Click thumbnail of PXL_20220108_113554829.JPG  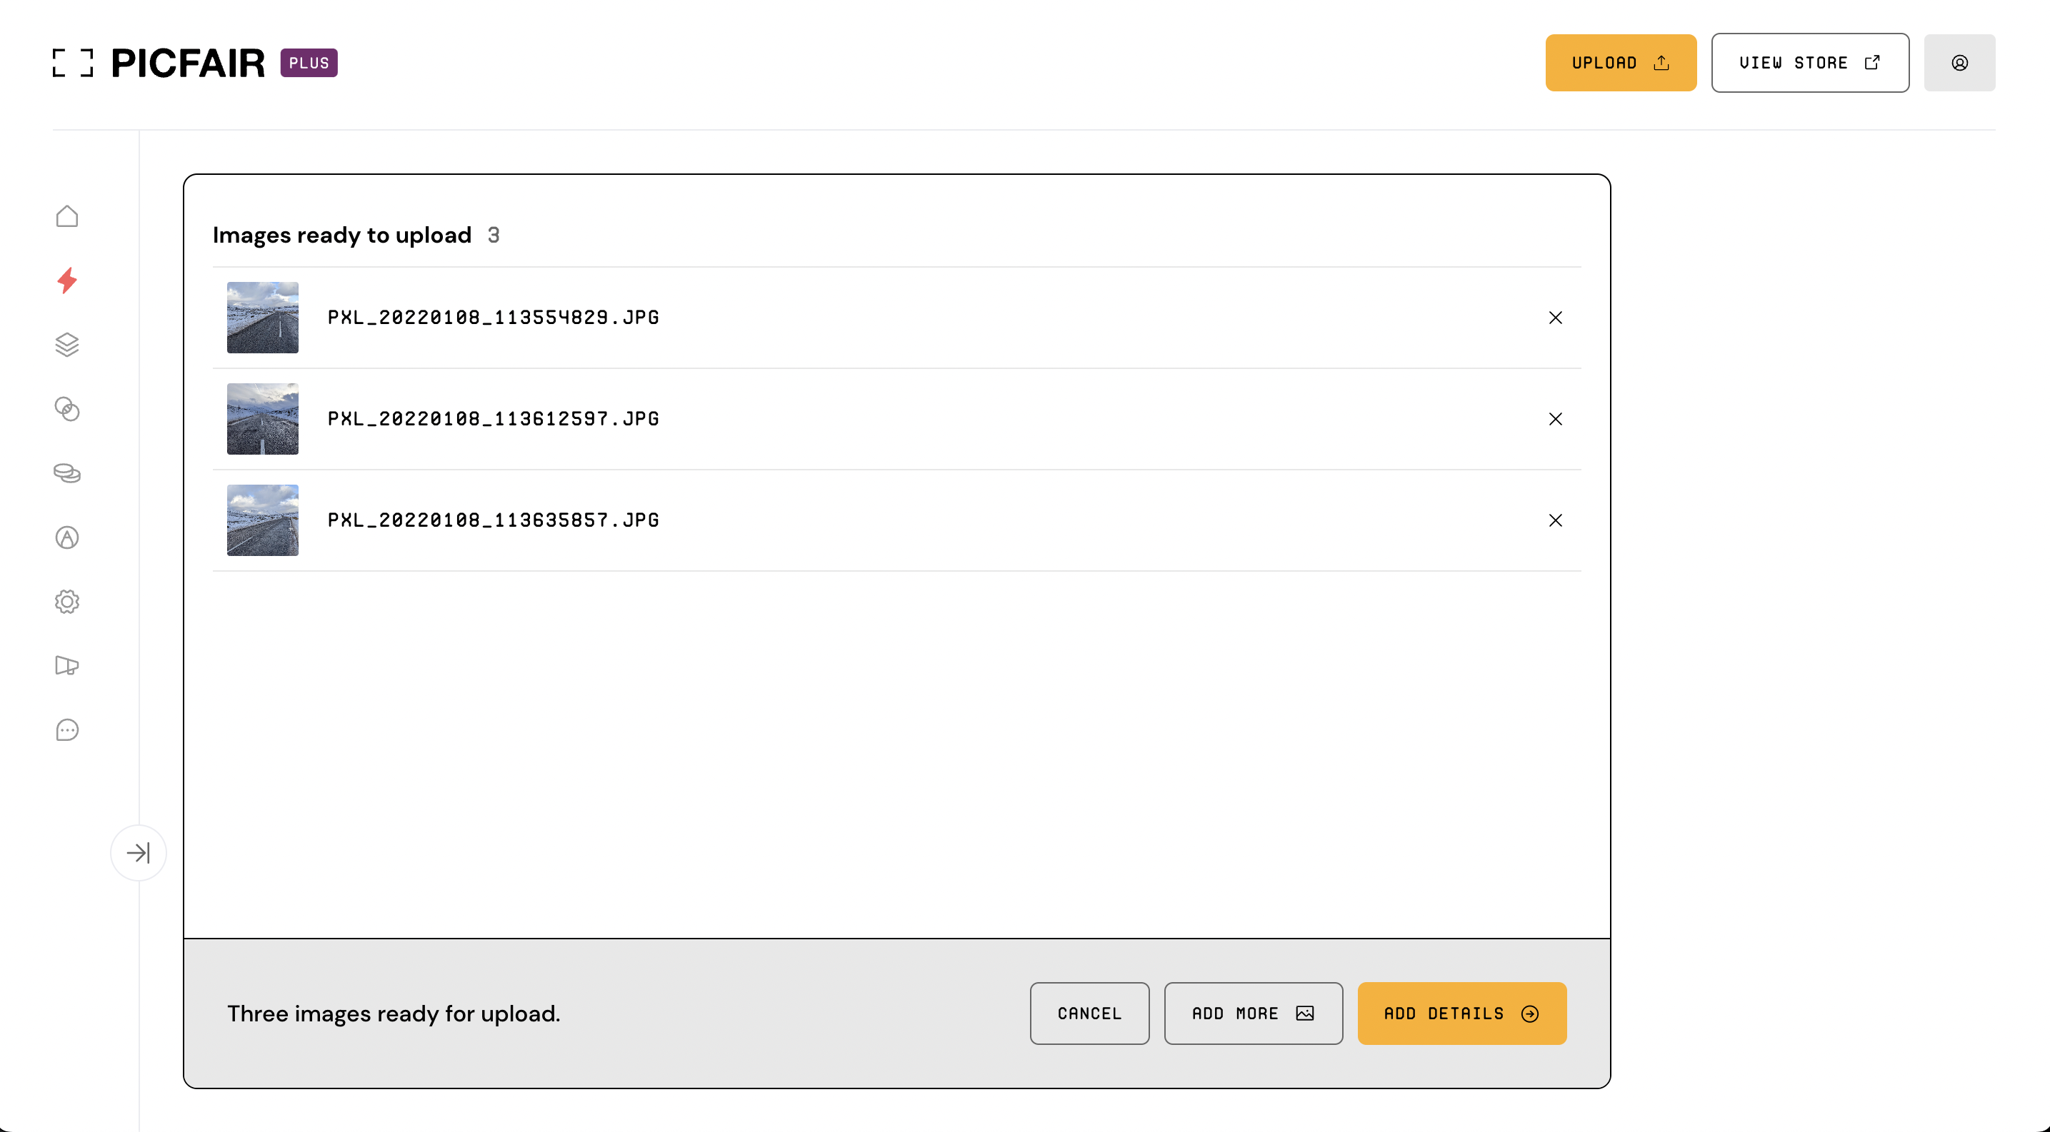pos(263,317)
